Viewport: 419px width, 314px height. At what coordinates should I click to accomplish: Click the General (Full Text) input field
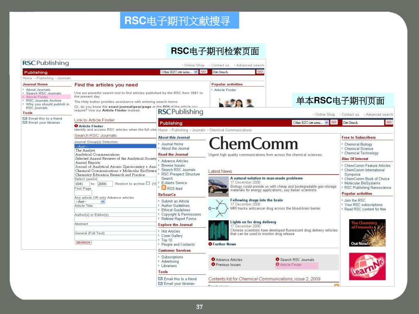pyautogui.click(x=115, y=238)
